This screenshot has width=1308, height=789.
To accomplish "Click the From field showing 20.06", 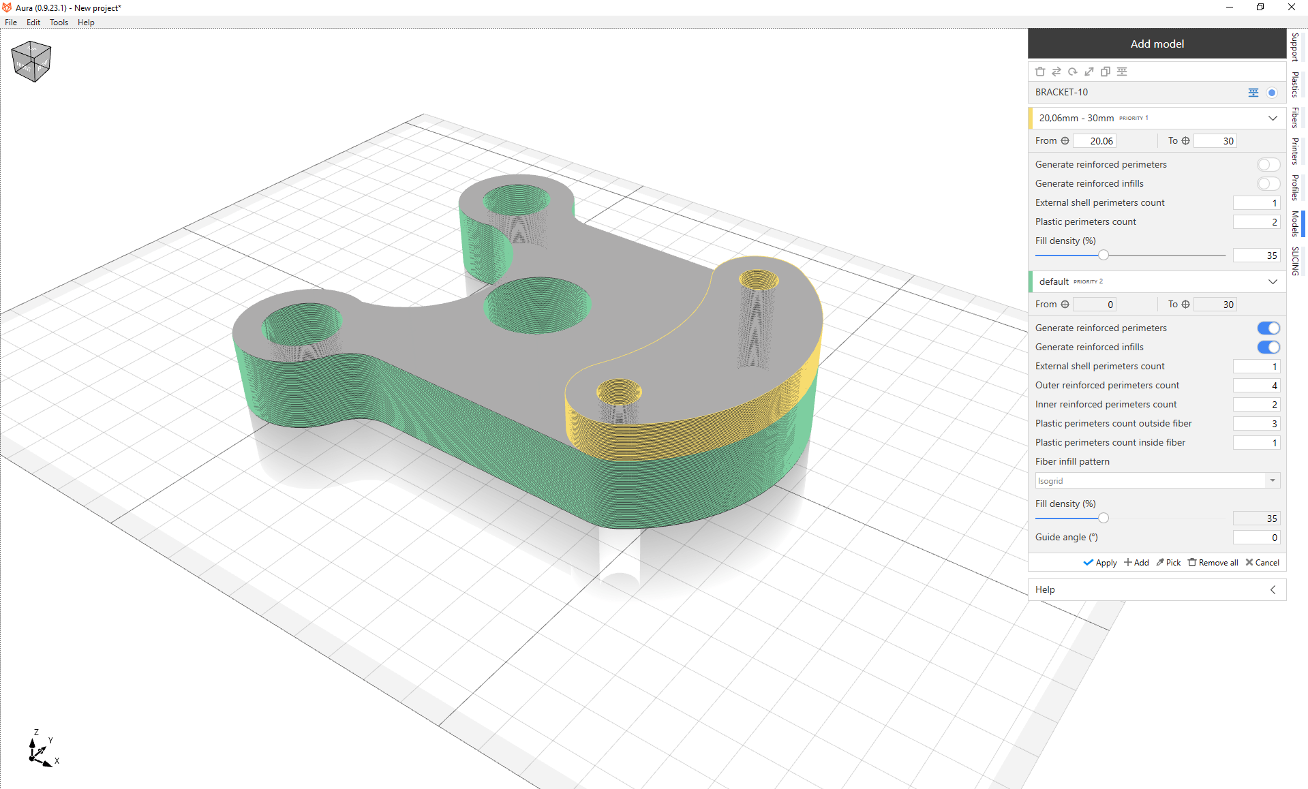I will 1095,141.
